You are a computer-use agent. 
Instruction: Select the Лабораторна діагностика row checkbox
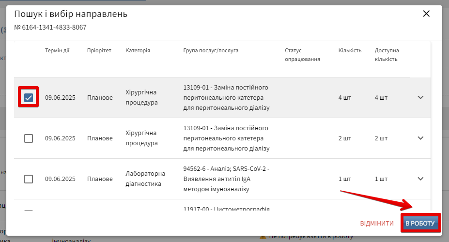tap(29, 179)
